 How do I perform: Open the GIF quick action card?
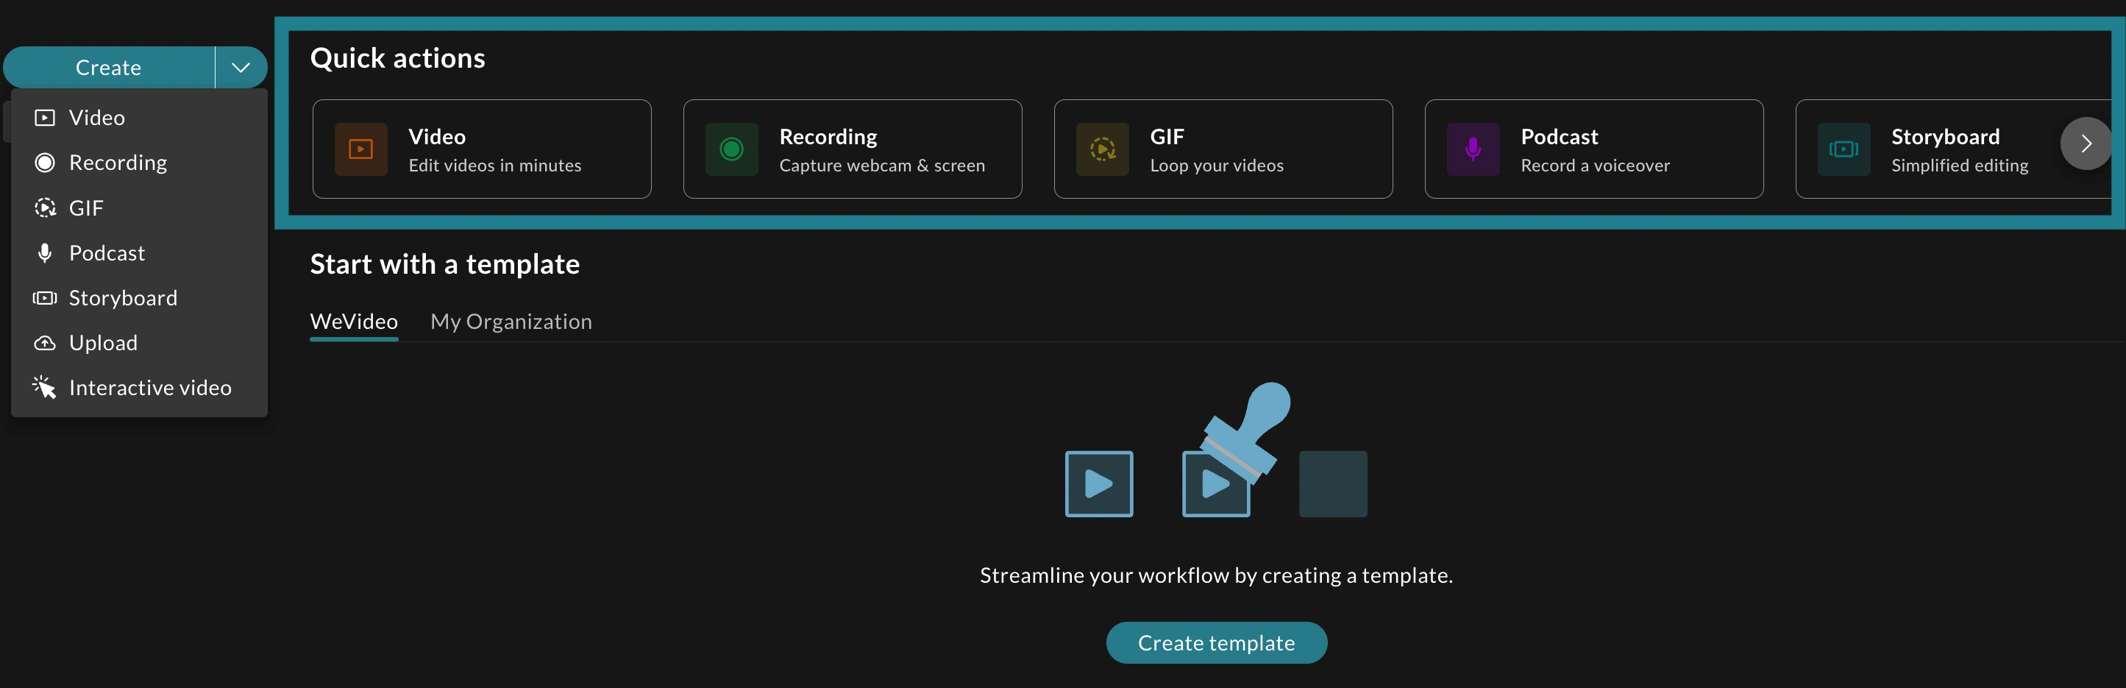(x=1223, y=149)
